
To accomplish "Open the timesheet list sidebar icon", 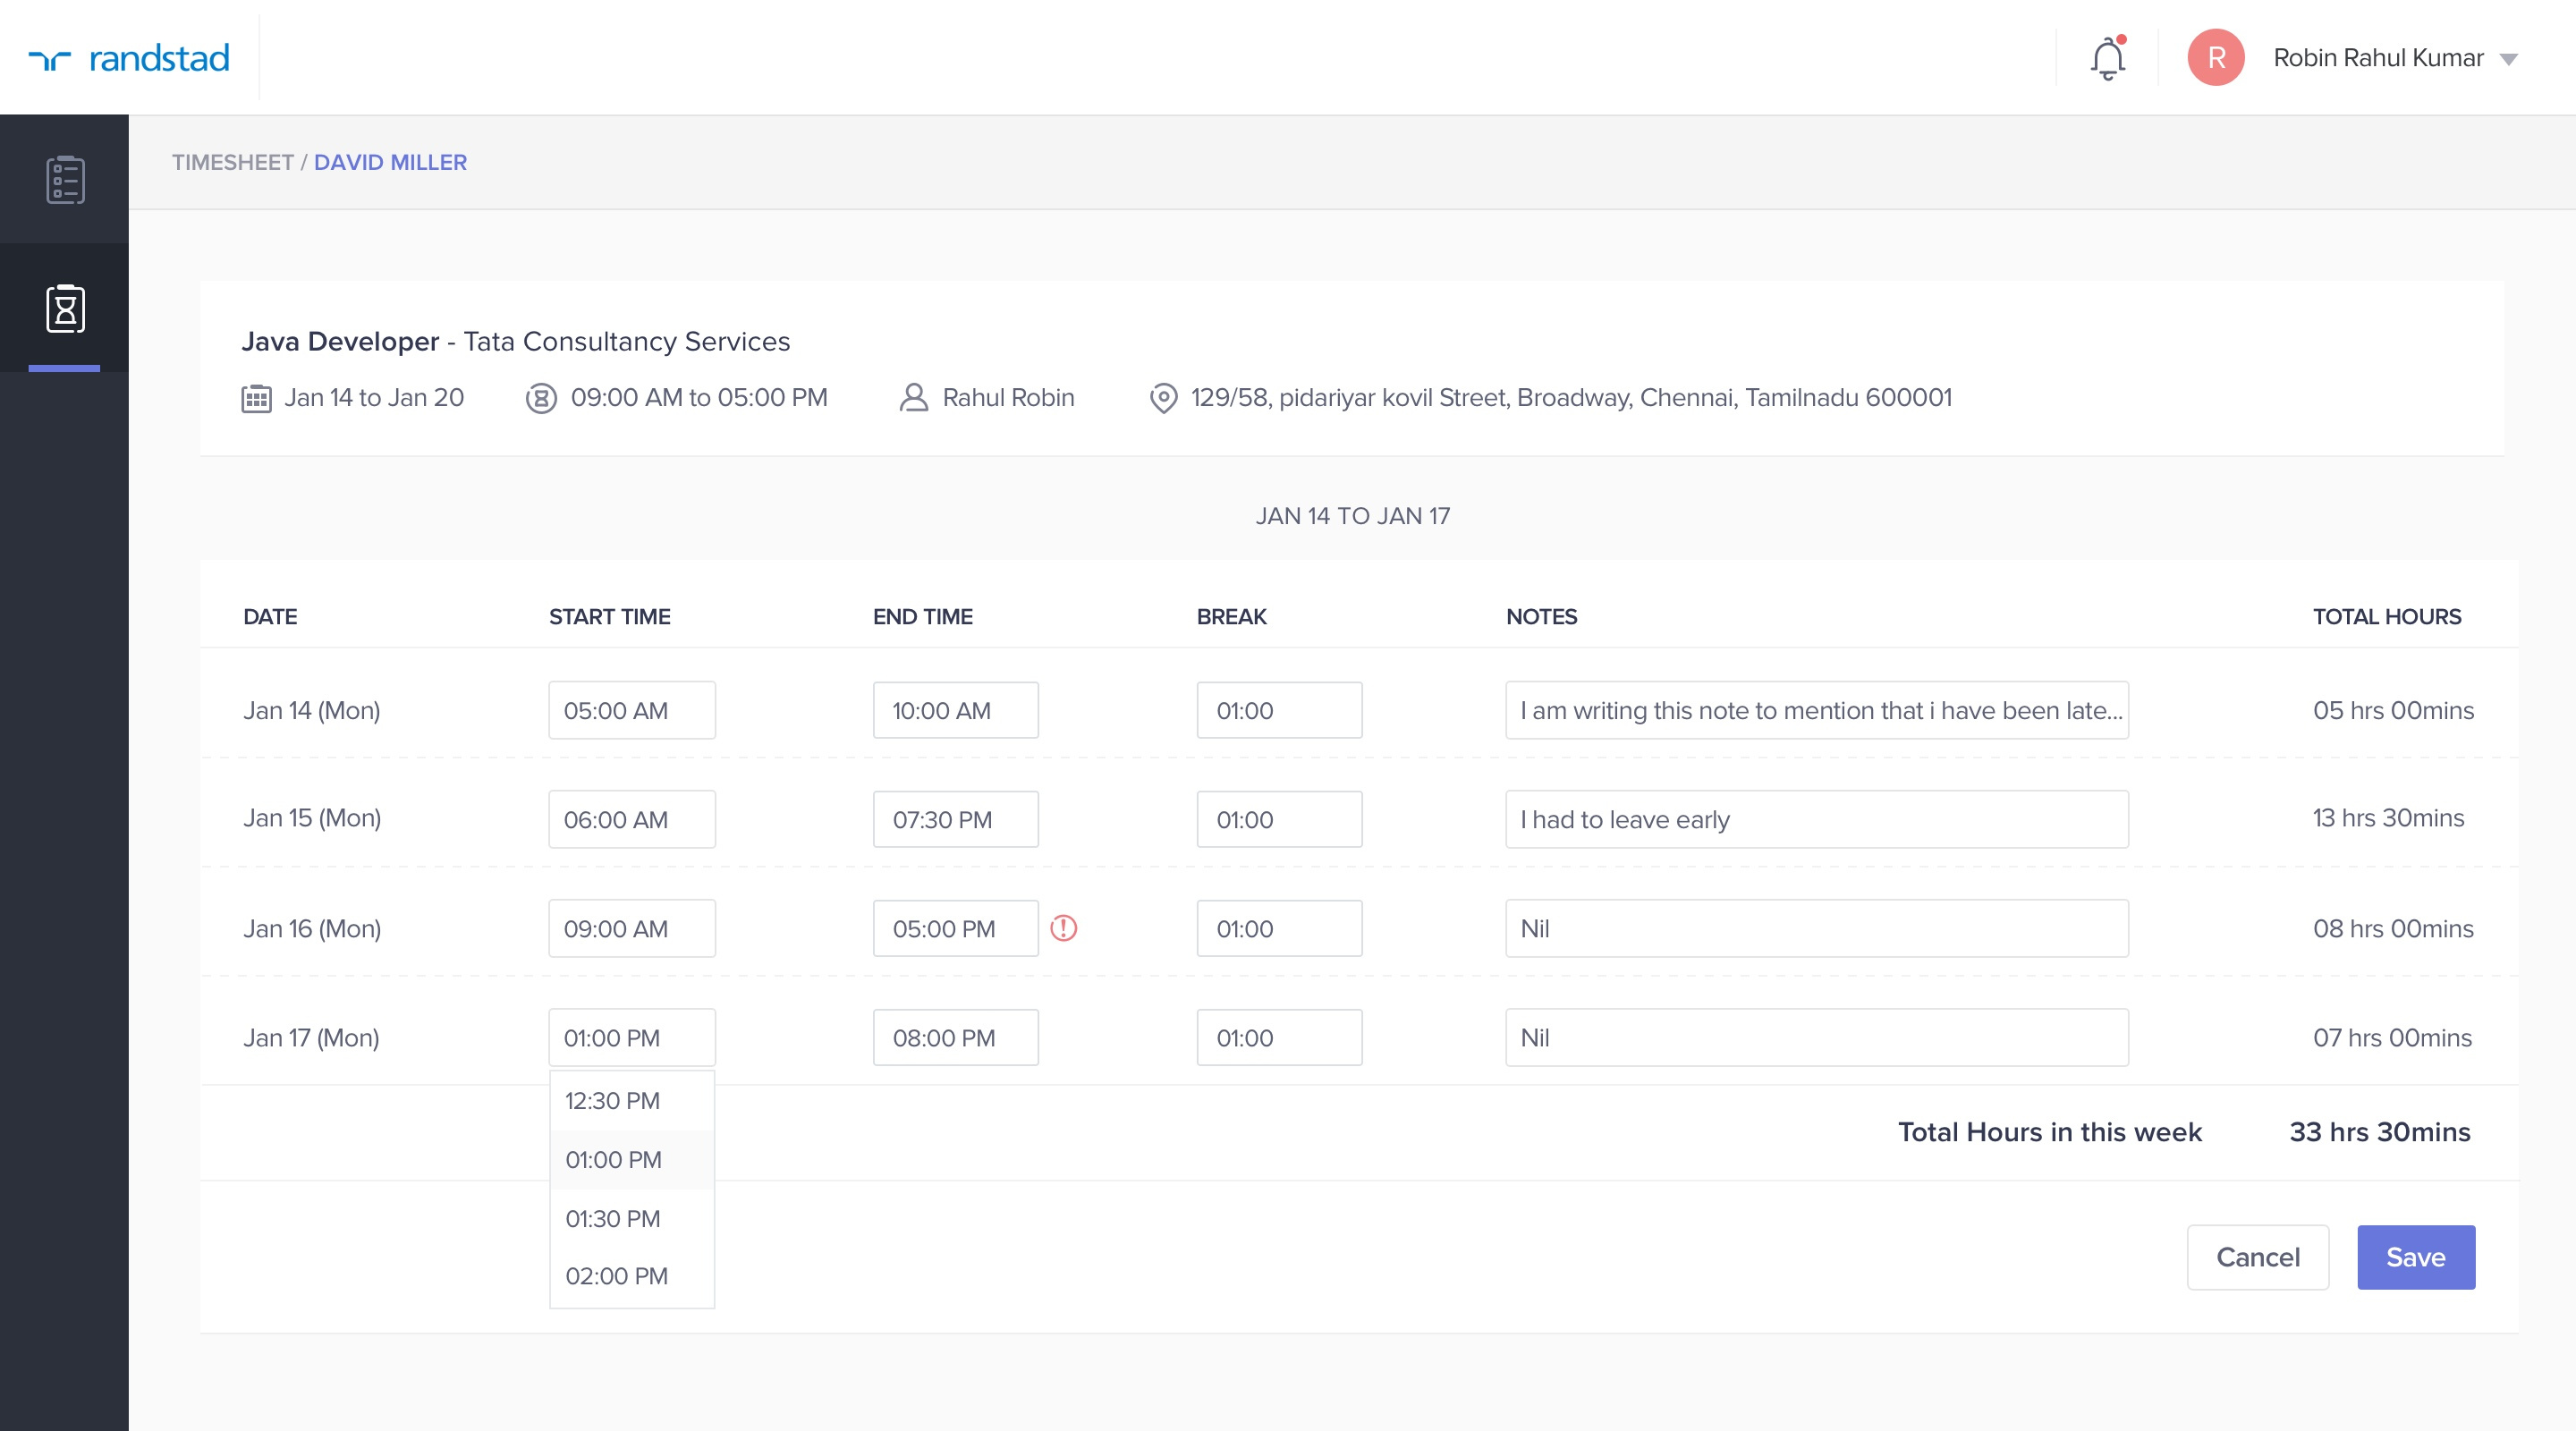I will pos(64,180).
